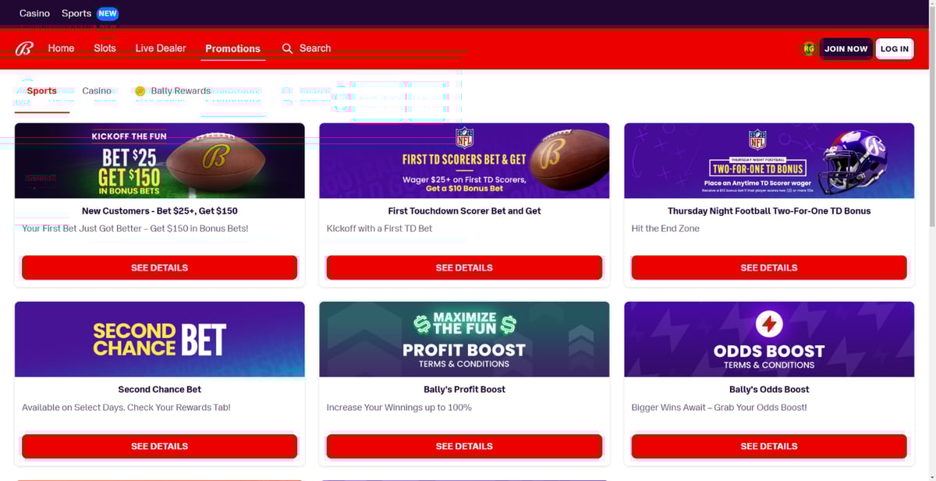Switch to the Casino top tab
The height and width of the screenshot is (481, 936).
tap(34, 13)
